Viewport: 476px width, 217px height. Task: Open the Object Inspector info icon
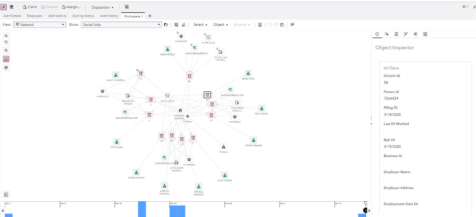pos(377,34)
